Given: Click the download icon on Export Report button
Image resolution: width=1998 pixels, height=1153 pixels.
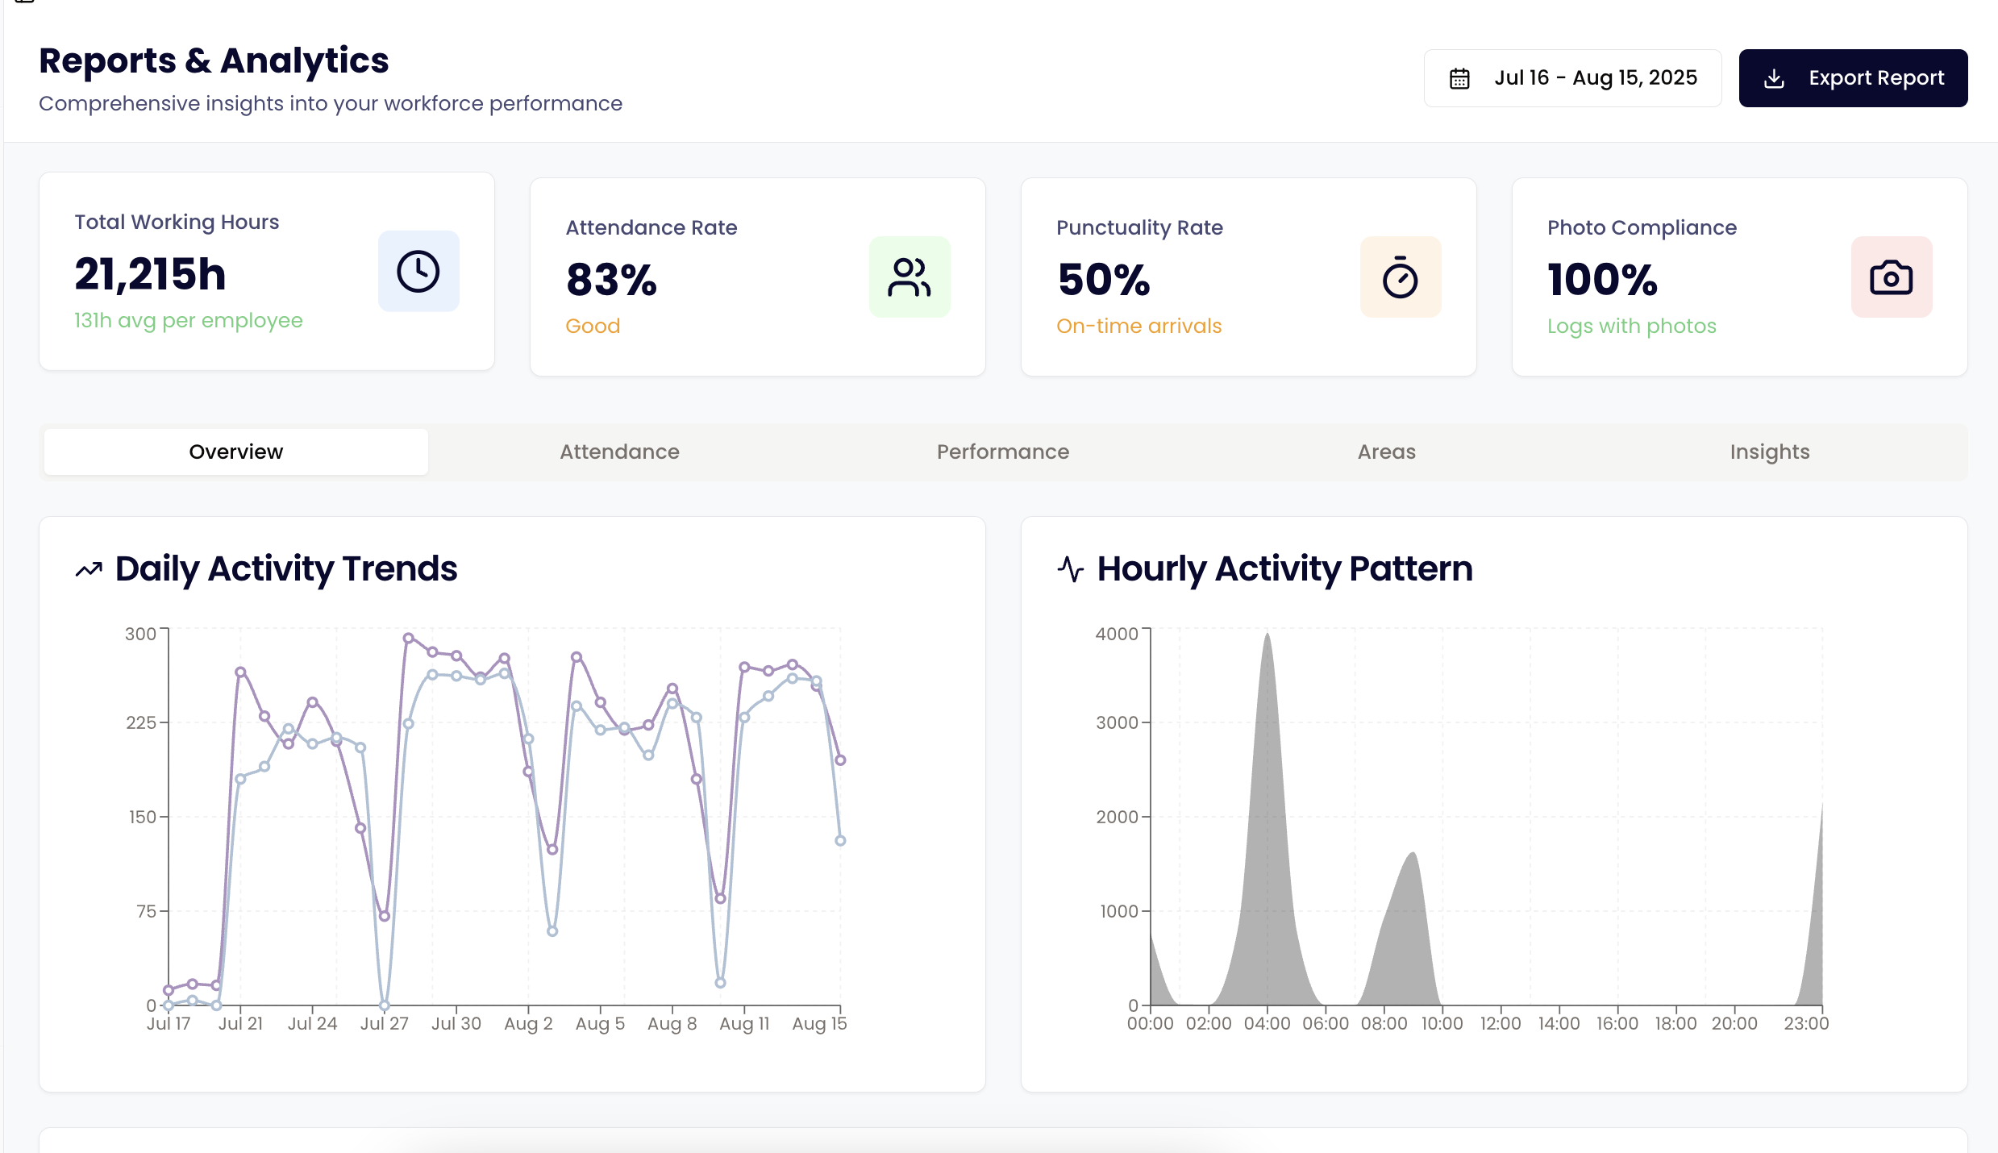Looking at the screenshot, I should pos(1775,77).
